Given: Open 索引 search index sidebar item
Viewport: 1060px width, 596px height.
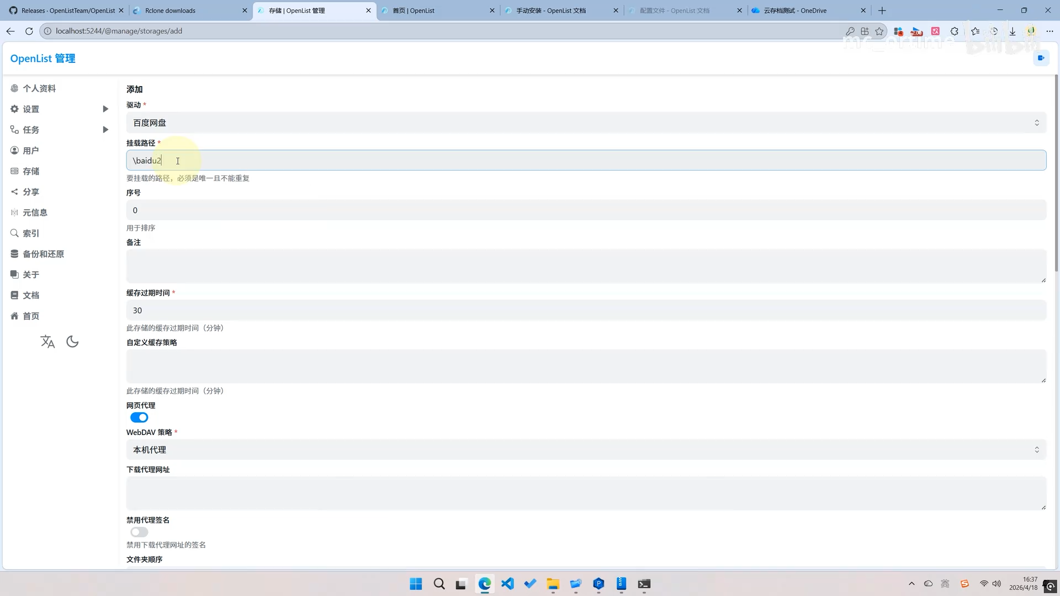Looking at the screenshot, I should 31,233.
